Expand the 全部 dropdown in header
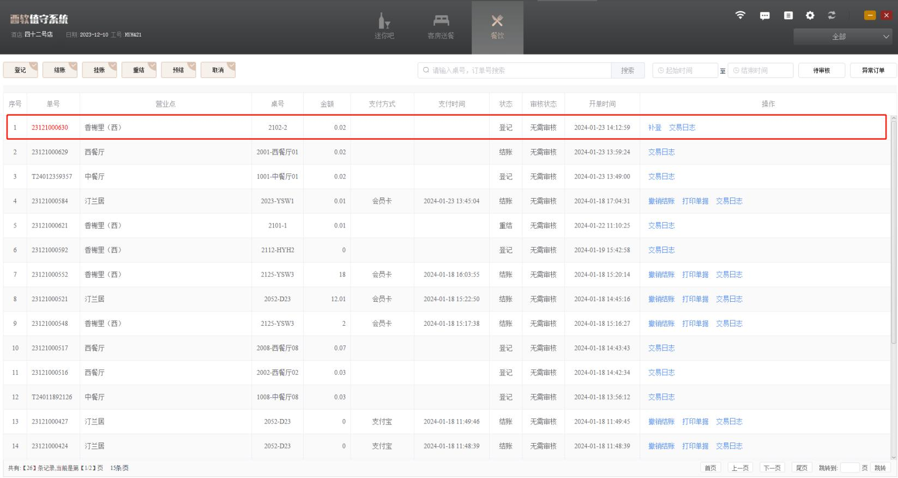 click(x=842, y=37)
